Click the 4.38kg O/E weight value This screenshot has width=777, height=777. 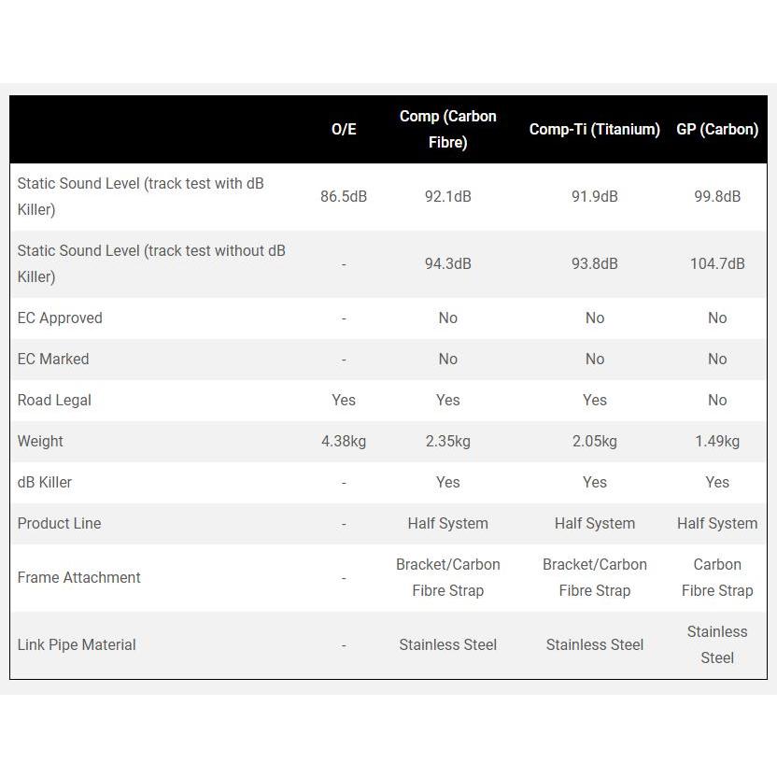344,441
